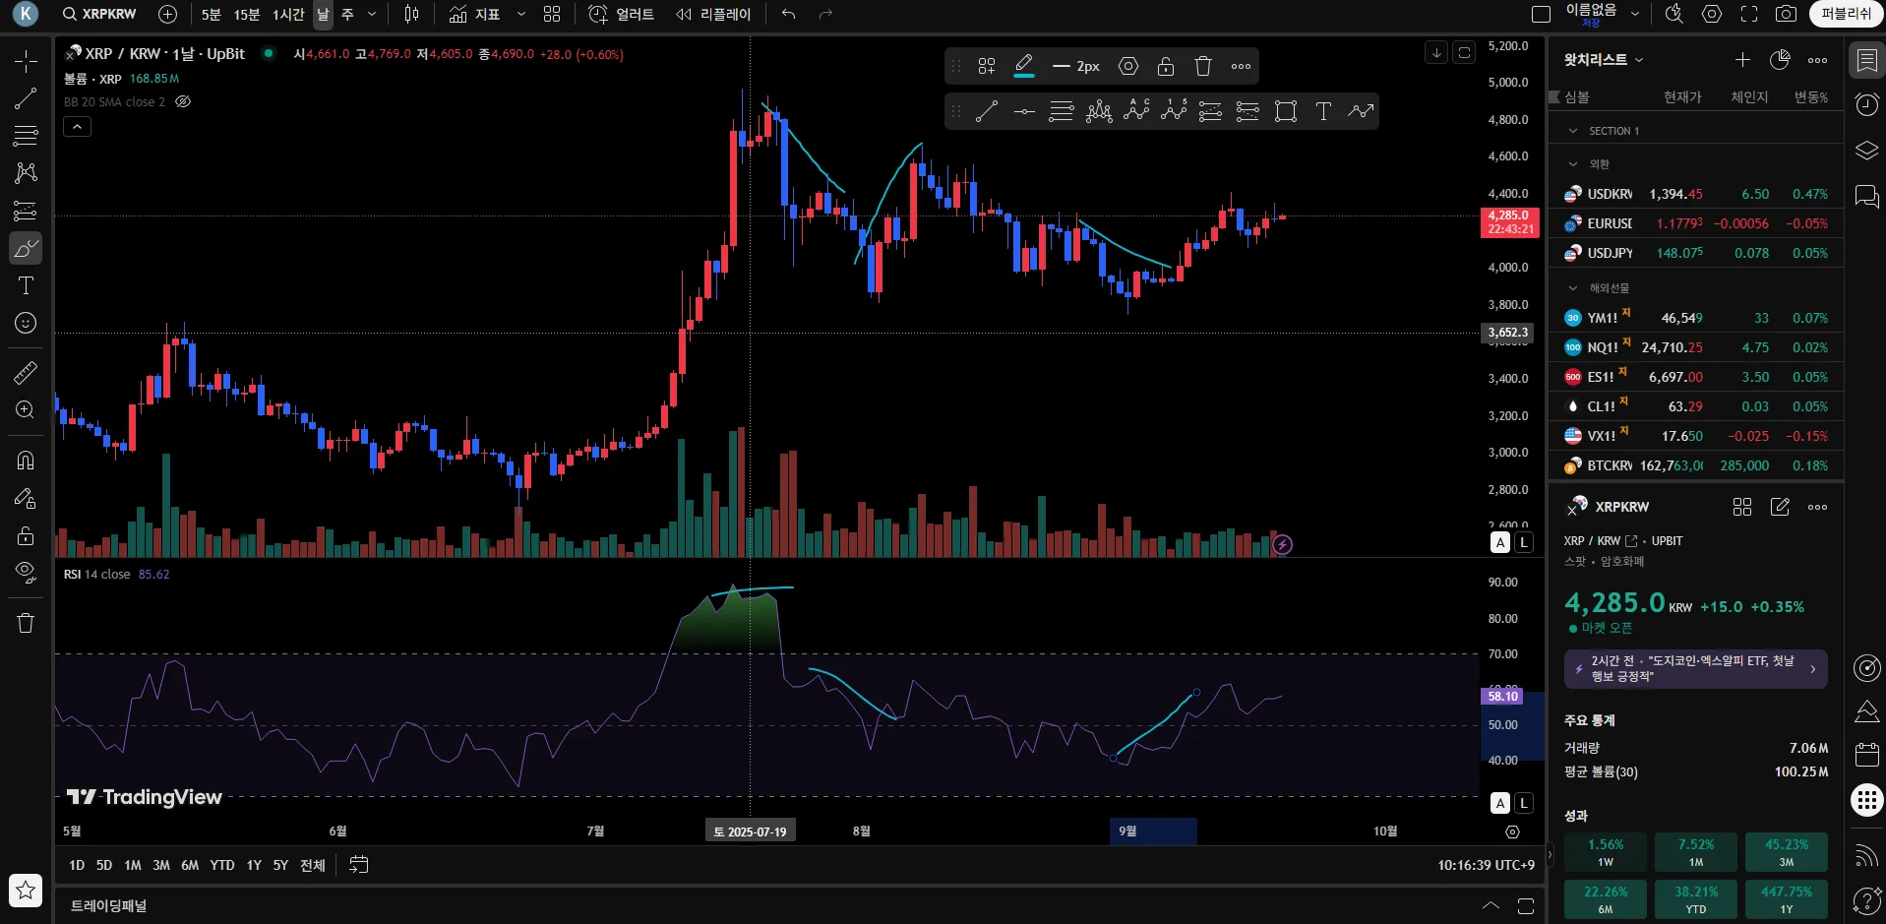1886x924 pixels.
Task: Collapse the 외환 watchlist section
Action: coord(1573,164)
